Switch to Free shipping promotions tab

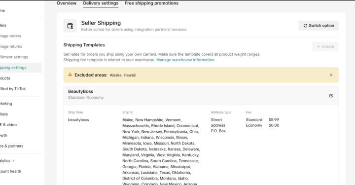point(152,3)
